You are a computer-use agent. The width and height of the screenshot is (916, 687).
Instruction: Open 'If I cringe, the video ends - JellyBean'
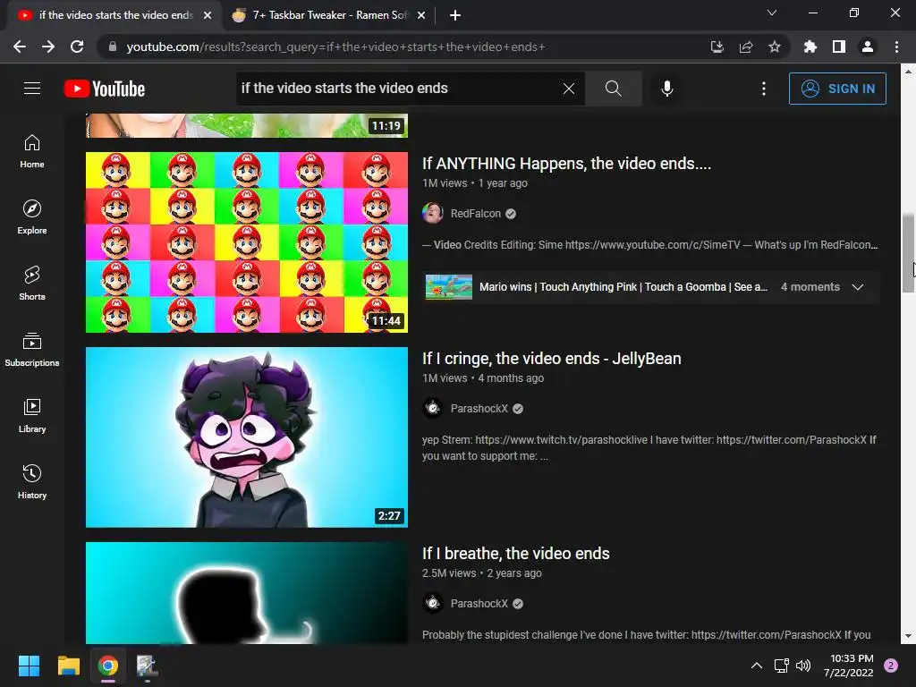pos(551,359)
